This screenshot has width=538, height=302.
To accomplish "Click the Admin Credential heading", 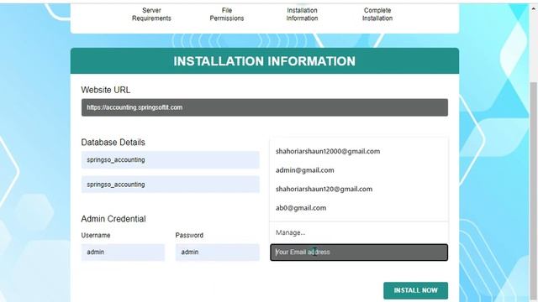I will [x=113, y=219].
